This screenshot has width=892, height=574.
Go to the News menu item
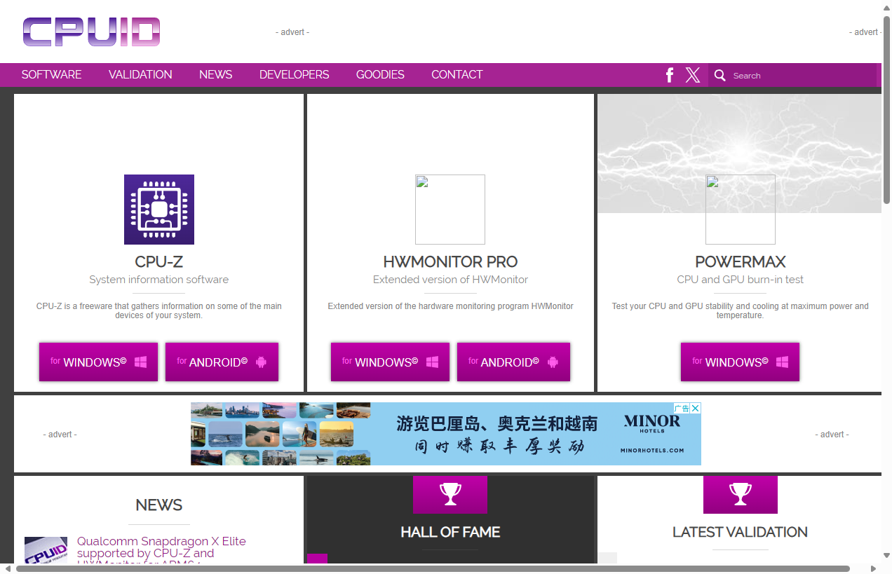(x=215, y=74)
